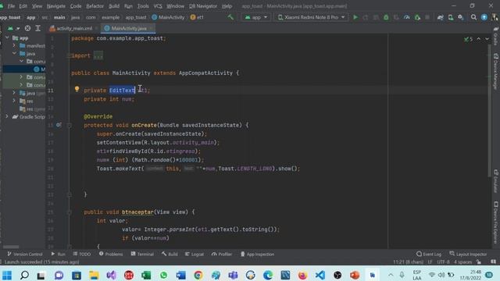
Task: Go to next highlighted problem arrow
Action: (487, 39)
